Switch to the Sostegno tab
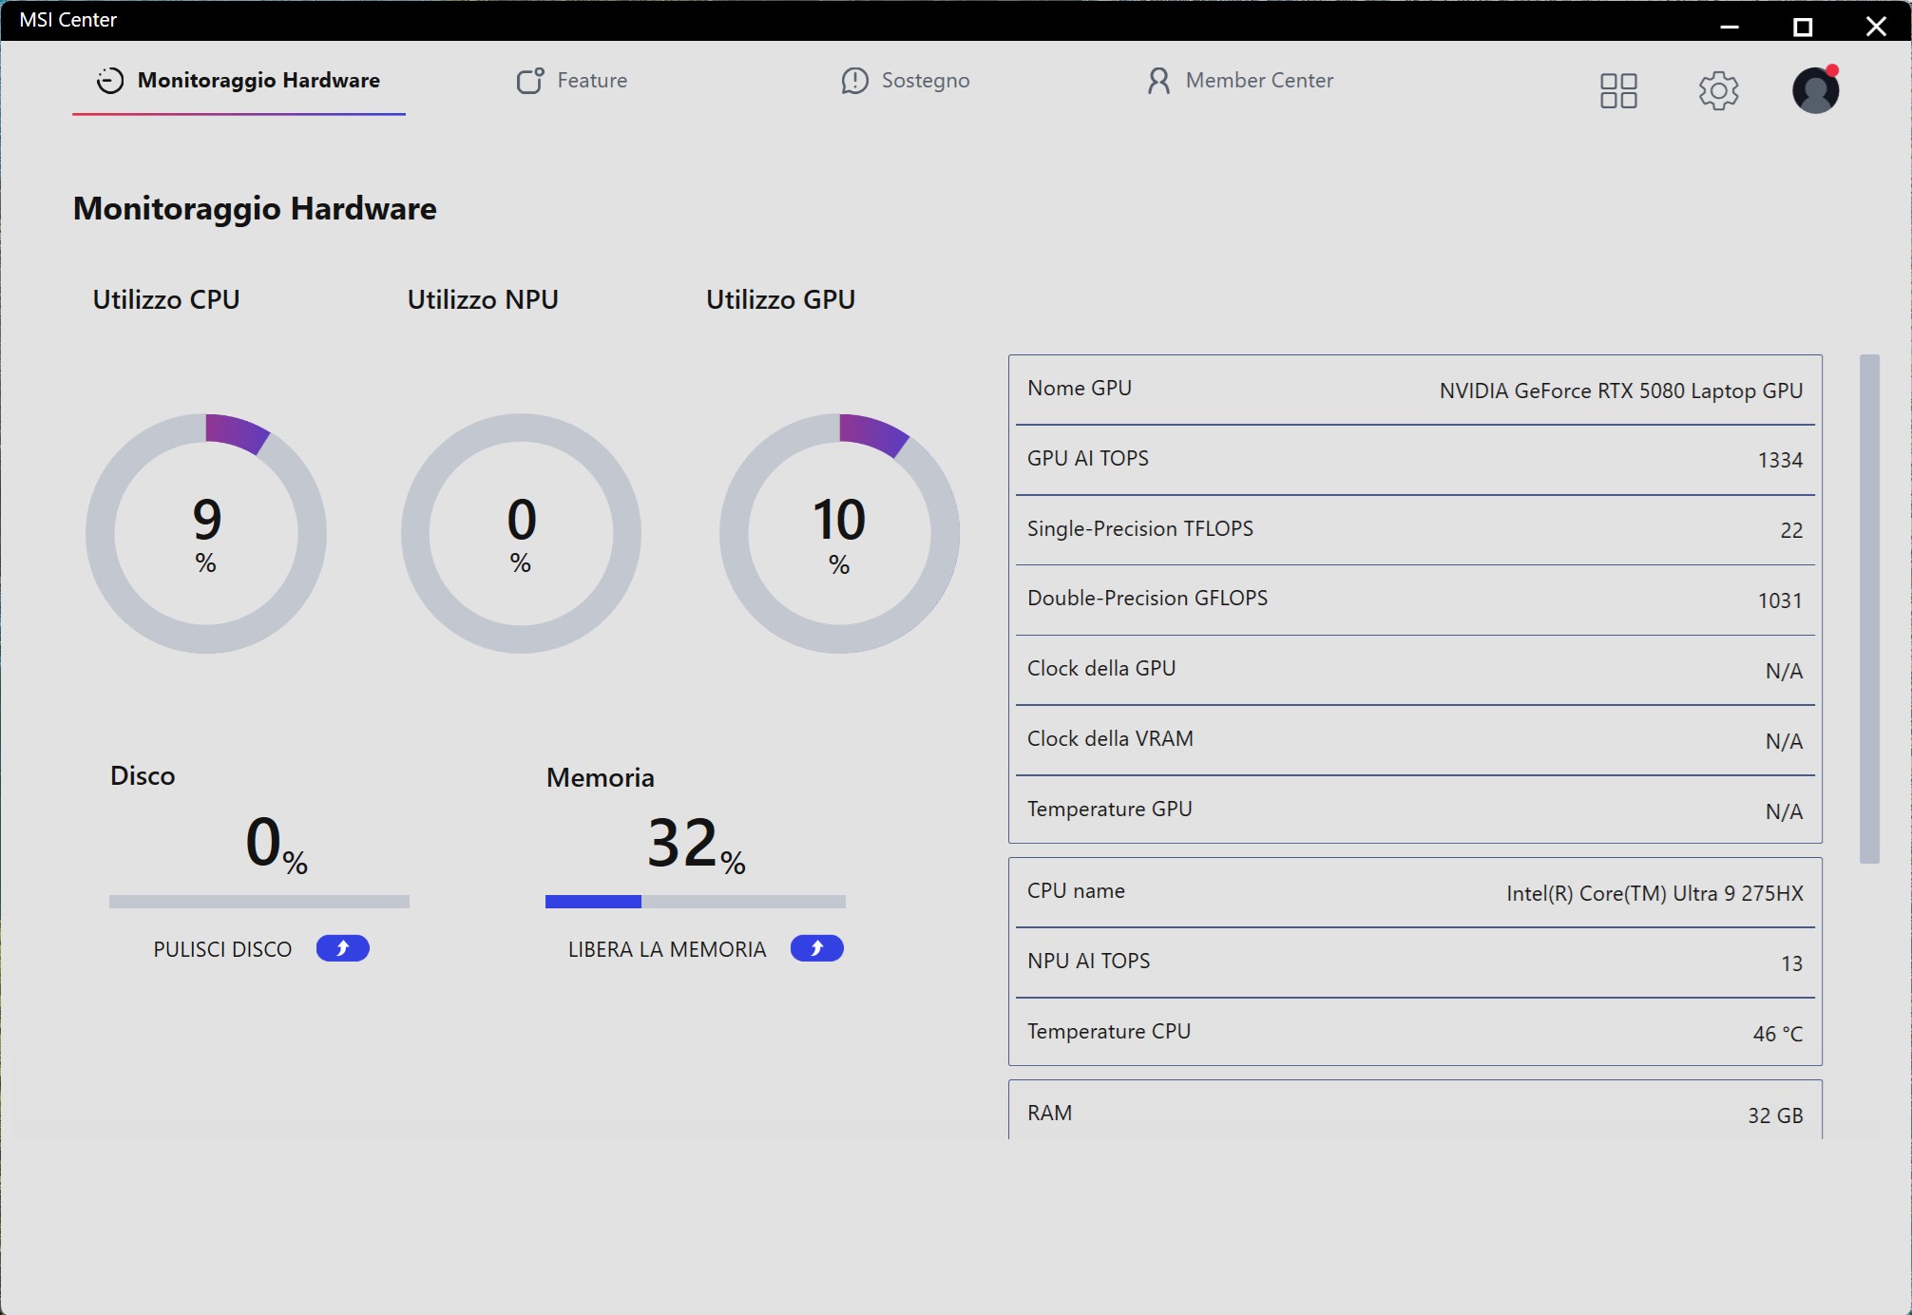1912x1315 pixels. point(925,81)
